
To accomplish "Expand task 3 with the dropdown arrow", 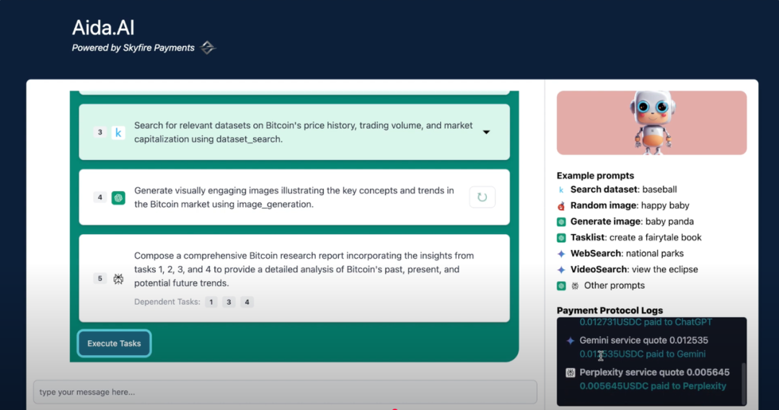I will click(x=486, y=132).
